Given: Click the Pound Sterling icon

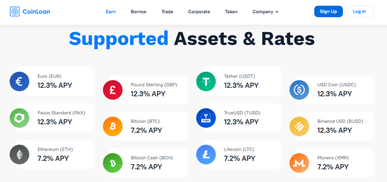Looking at the screenshot, I should pos(113,90).
